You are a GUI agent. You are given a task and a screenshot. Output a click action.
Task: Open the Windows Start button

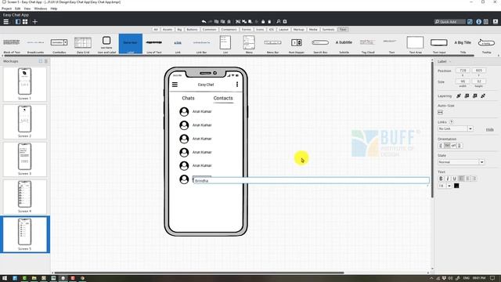[5, 278]
